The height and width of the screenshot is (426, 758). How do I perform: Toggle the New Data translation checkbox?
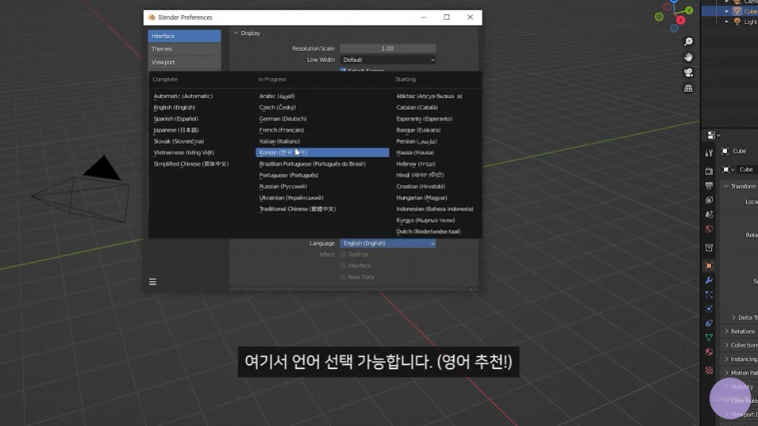343,277
